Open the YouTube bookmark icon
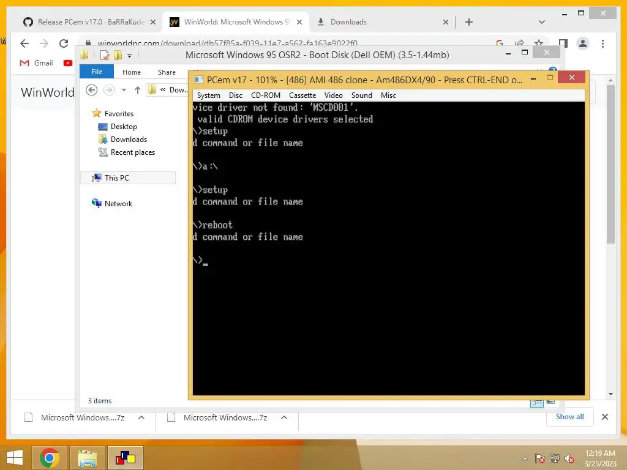Screen dimensions: 627x470 pos(67,63)
